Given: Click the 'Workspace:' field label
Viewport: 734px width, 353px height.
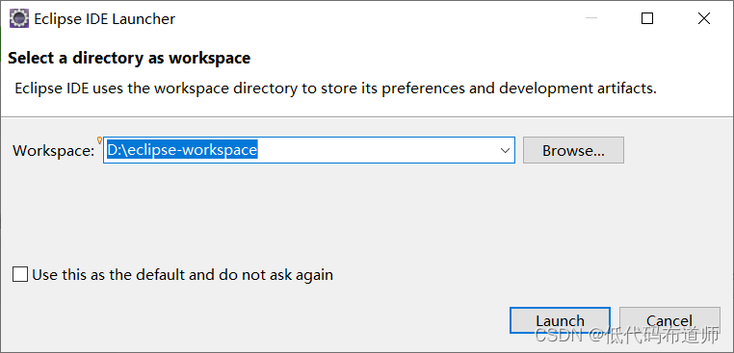Looking at the screenshot, I should (x=54, y=151).
